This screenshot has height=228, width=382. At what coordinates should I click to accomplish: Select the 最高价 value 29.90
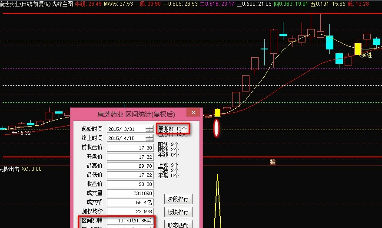click(x=130, y=166)
